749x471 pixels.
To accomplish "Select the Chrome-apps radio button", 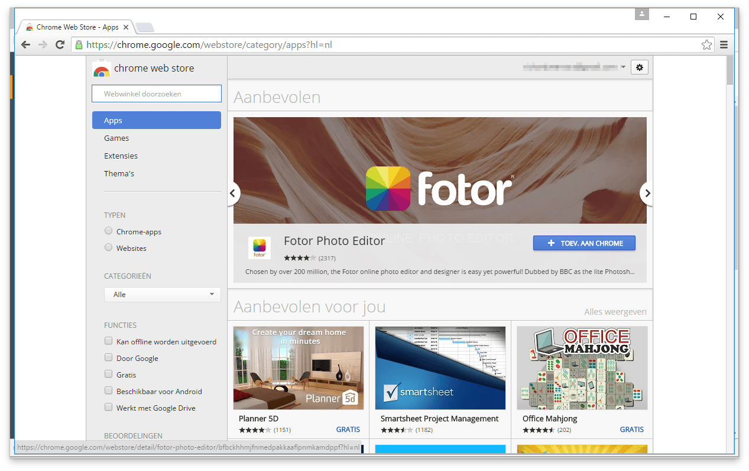I will 108,231.
